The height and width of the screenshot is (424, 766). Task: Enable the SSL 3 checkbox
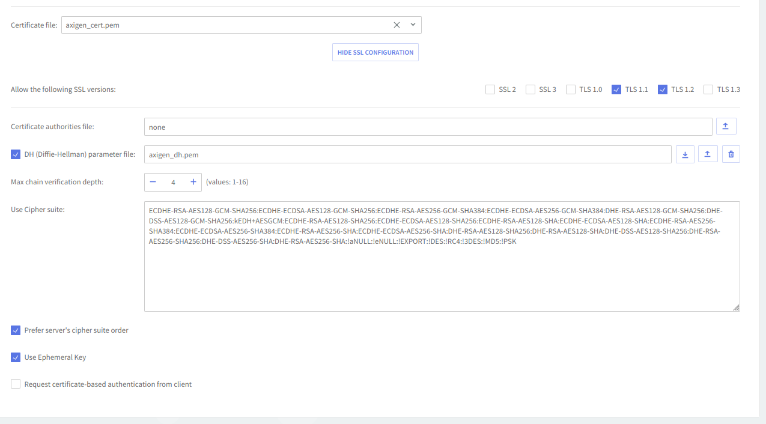pos(530,89)
